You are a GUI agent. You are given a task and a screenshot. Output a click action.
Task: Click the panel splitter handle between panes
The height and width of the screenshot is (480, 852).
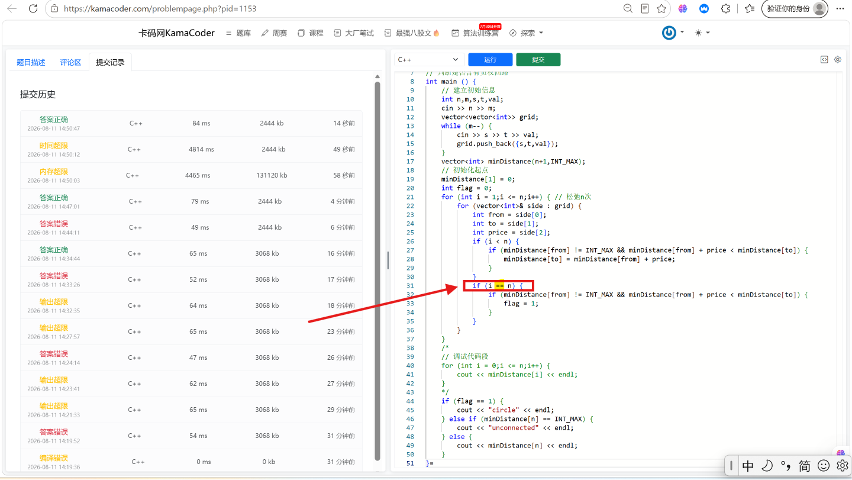coord(388,260)
